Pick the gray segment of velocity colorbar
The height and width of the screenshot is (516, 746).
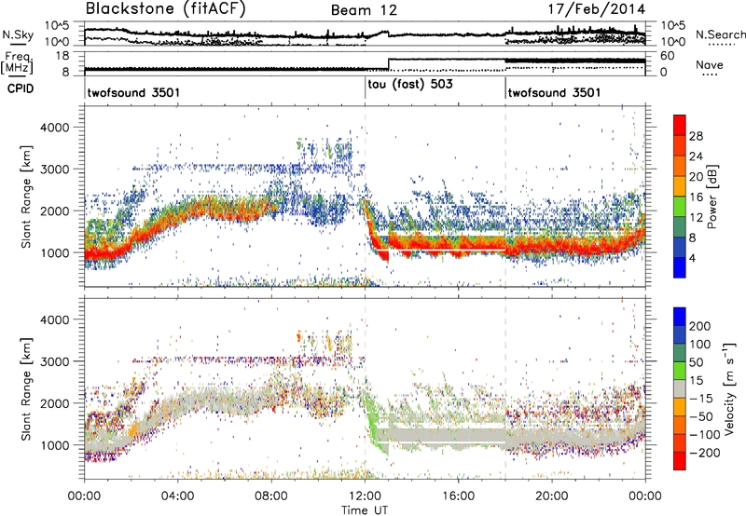[x=680, y=388]
